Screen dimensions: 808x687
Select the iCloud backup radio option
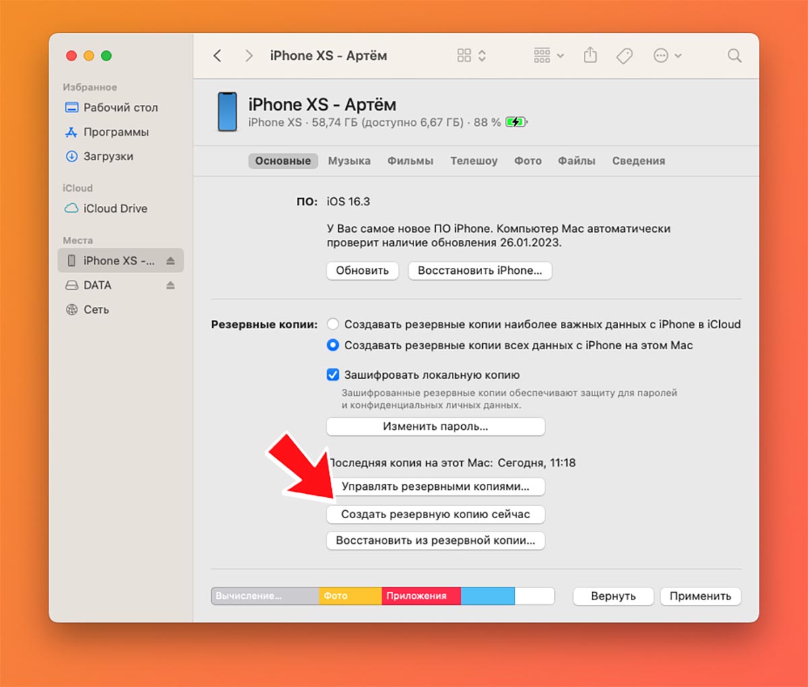(x=333, y=324)
